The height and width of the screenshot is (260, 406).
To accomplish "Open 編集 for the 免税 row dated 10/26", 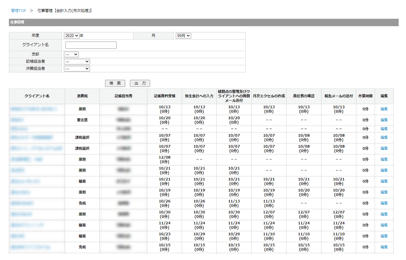I will (384, 203).
